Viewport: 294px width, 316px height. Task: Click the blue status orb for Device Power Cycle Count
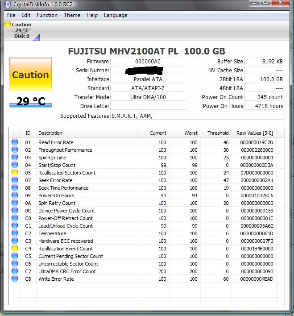pyautogui.click(x=15, y=210)
